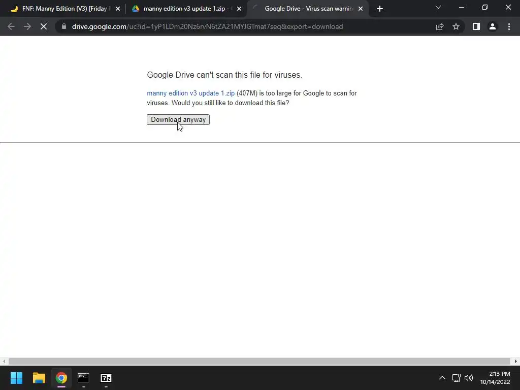Click the volume speaker tray icon
Image resolution: width=520 pixels, height=390 pixels.
point(469,378)
